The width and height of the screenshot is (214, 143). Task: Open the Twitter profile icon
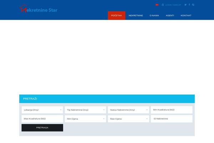pos(185,5)
